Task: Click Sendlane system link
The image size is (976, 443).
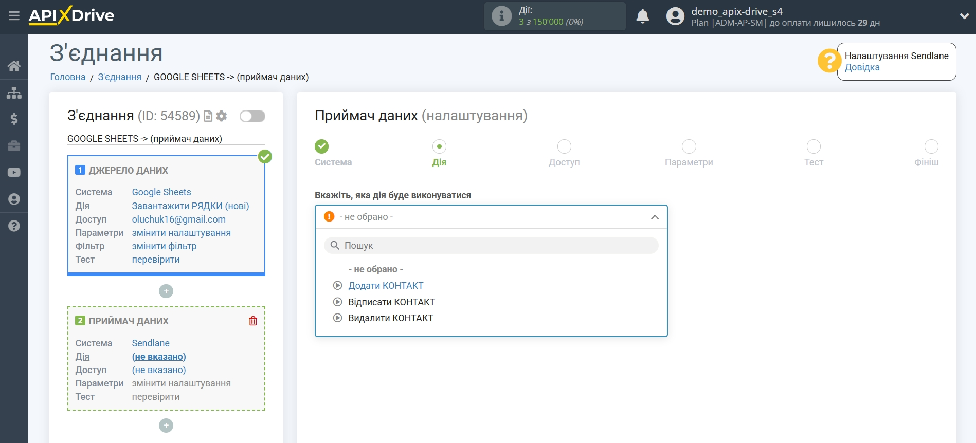Action: pyautogui.click(x=151, y=343)
